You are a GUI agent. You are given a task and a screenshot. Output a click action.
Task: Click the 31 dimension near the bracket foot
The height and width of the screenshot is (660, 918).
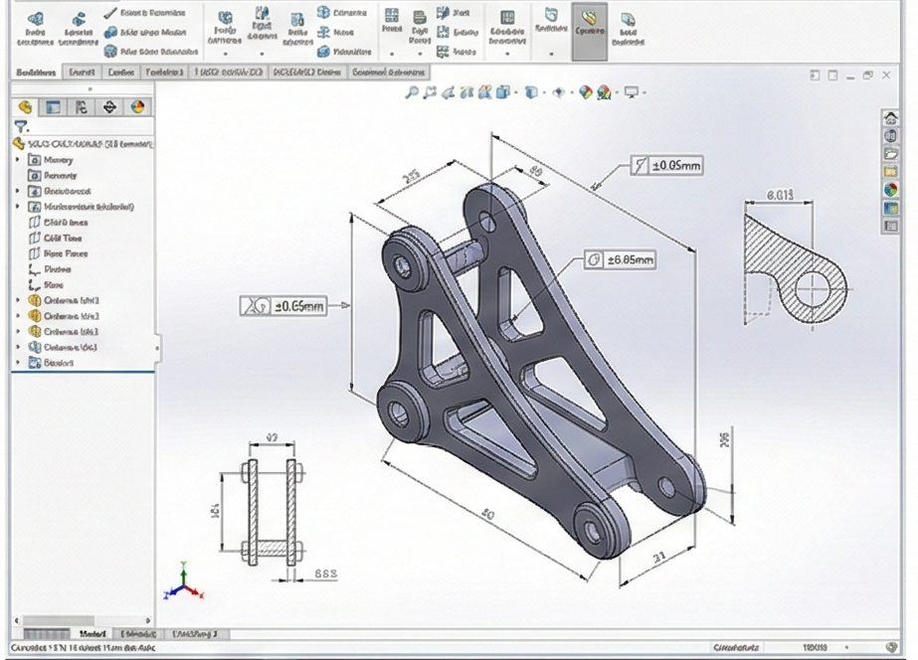pyautogui.click(x=659, y=558)
